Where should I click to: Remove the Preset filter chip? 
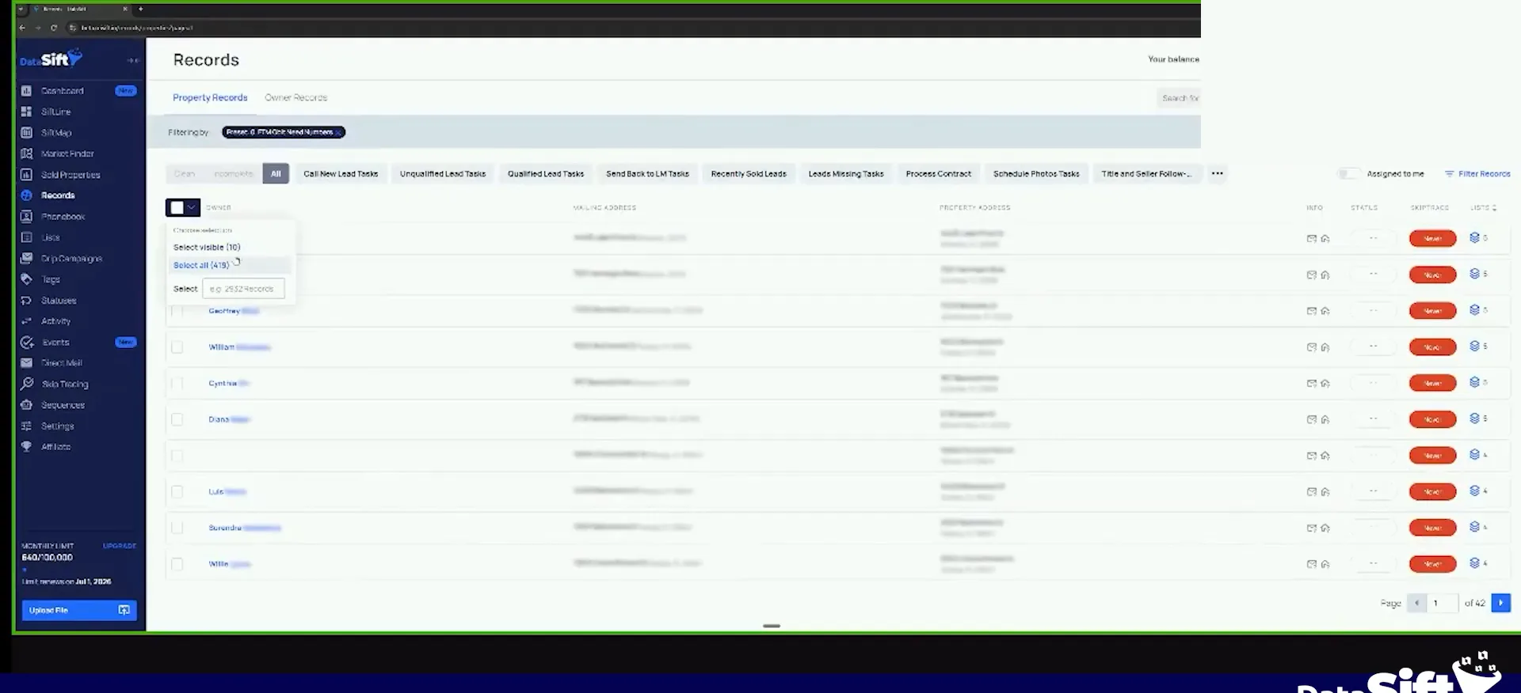tap(338, 132)
